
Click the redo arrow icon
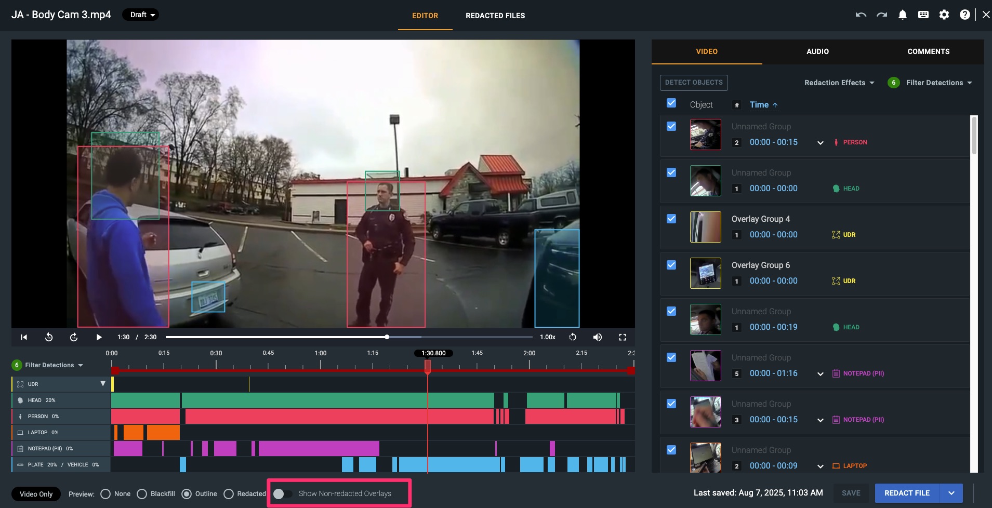(x=881, y=15)
